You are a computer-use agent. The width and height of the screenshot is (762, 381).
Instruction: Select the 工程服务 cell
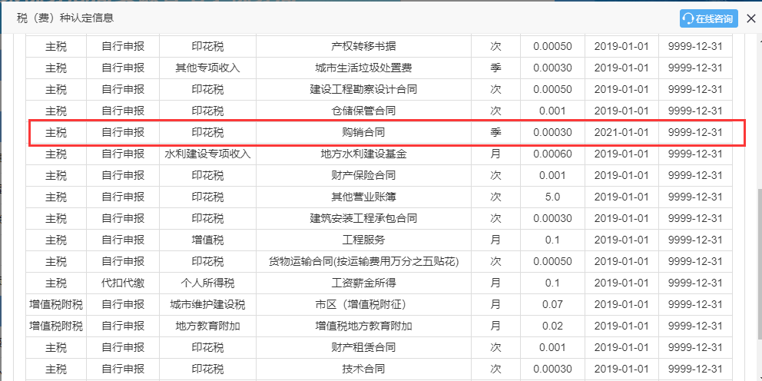point(363,240)
